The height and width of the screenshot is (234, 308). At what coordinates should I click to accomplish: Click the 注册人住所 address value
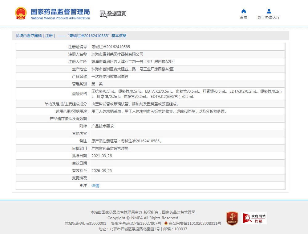(132, 62)
